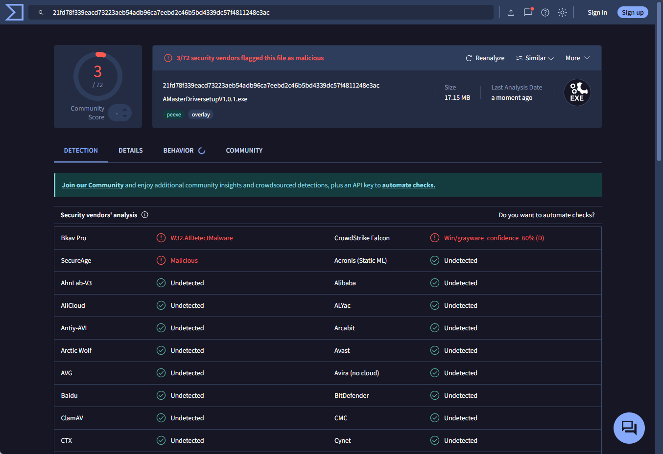Click the peexe tag
Screen dimensions: 663x454
pos(174,115)
